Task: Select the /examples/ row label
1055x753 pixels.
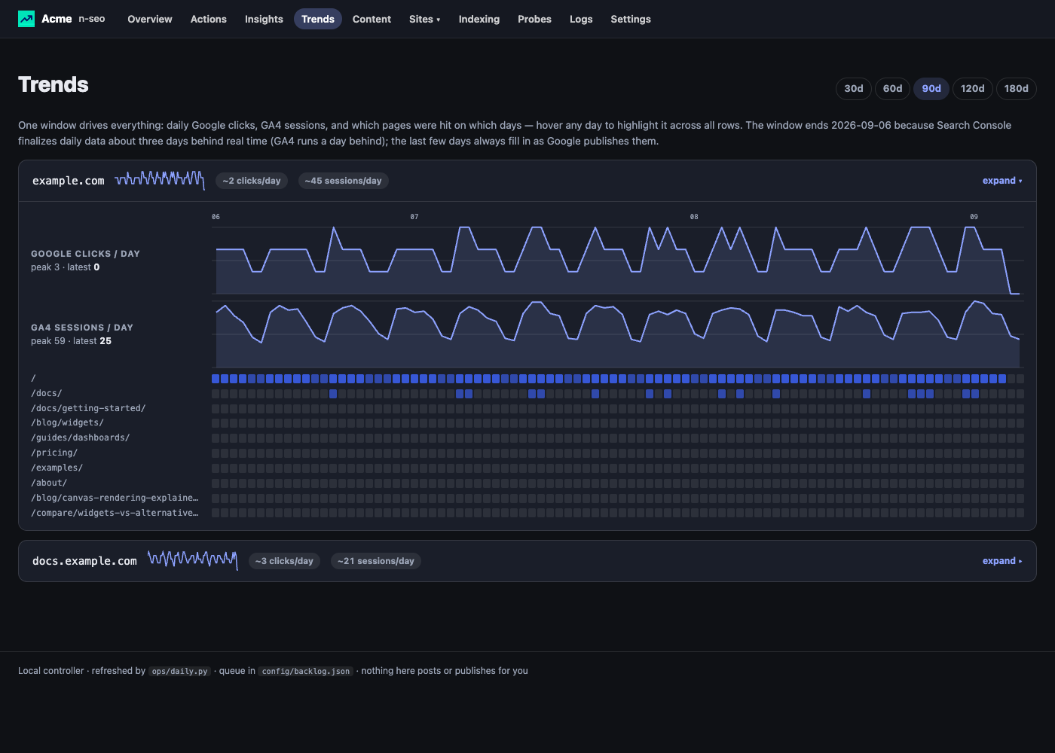Action: click(x=57, y=468)
